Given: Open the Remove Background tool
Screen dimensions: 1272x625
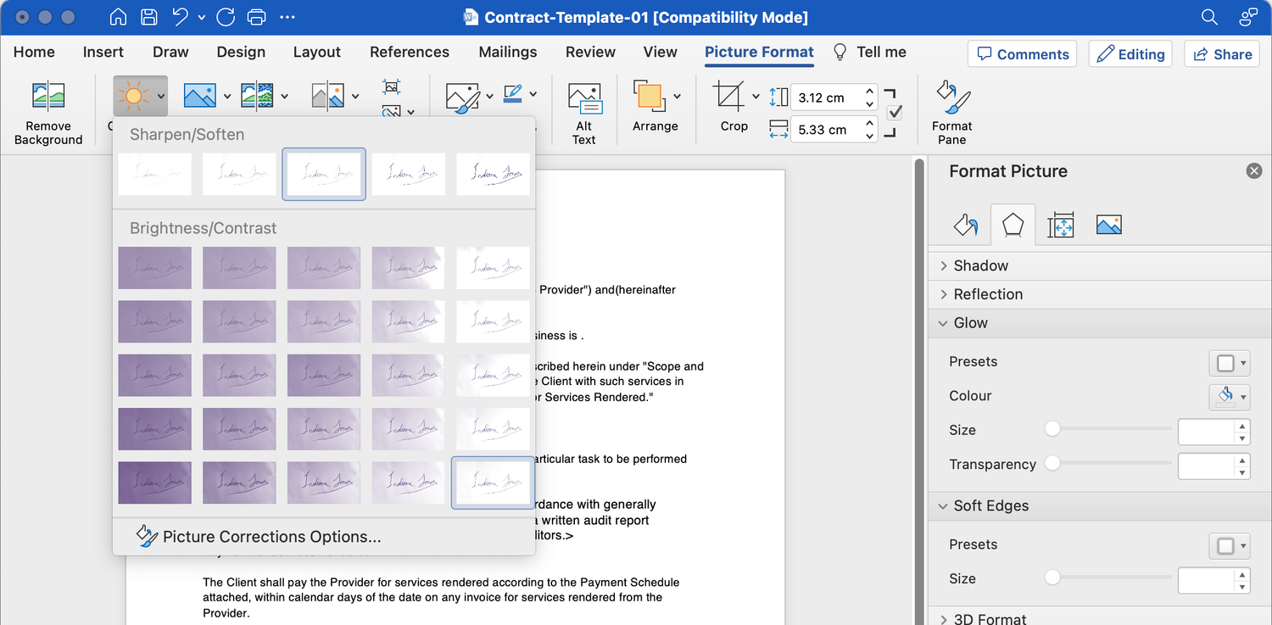Looking at the screenshot, I should (48, 110).
